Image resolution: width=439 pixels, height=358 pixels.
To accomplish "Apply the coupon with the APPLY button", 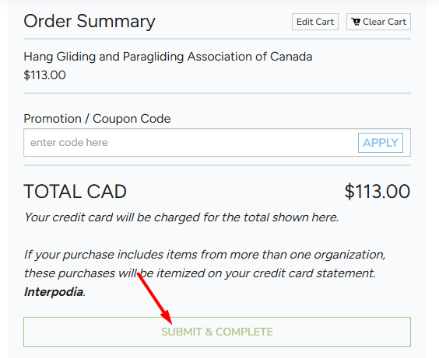I will click(381, 143).
